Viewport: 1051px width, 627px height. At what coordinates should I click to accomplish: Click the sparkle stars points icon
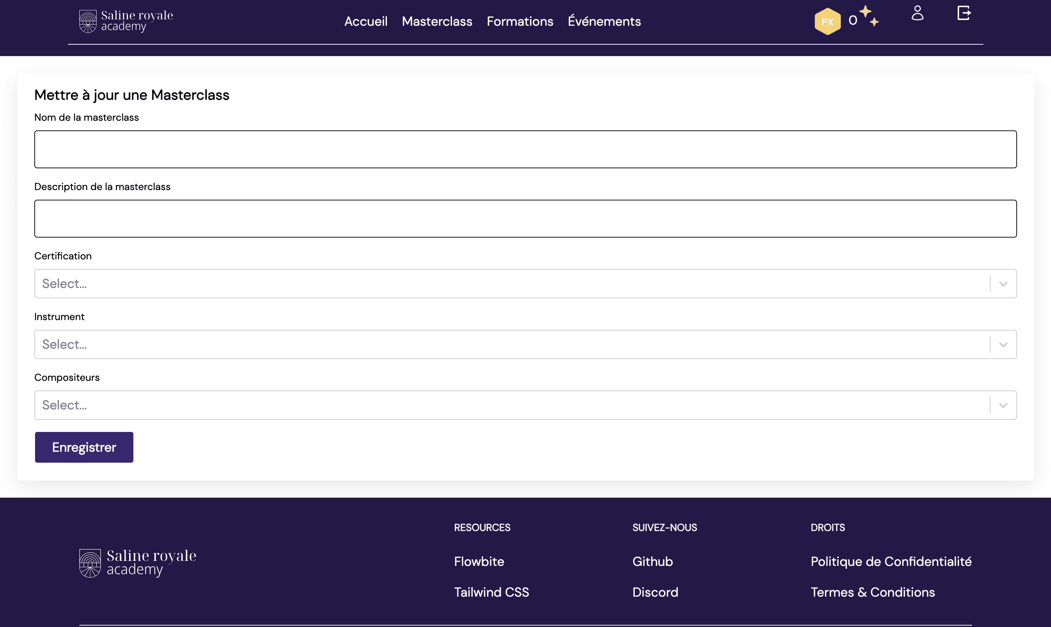coord(869,16)
